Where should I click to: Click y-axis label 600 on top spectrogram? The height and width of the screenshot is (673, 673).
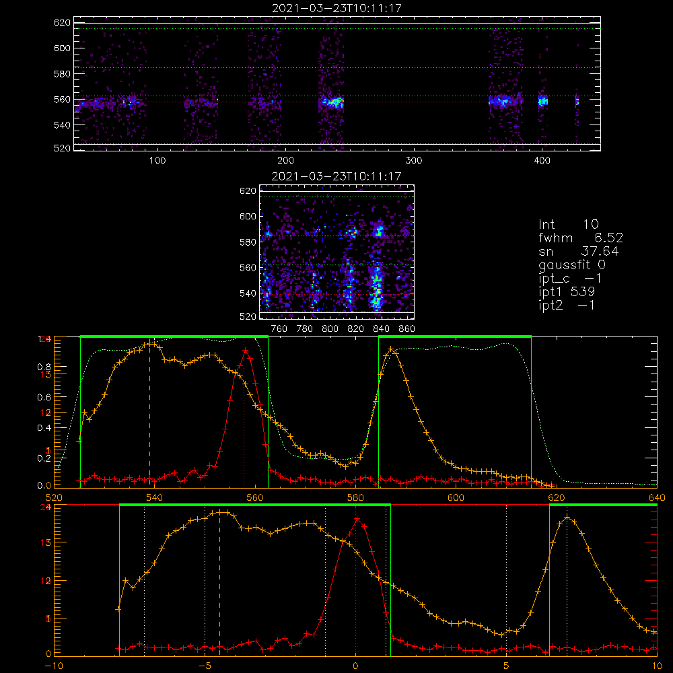pyautogui.click(x=62, y=48)
